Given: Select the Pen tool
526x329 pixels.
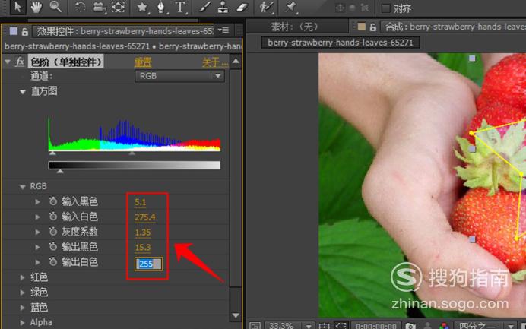Looking at the screenshot, I should (x=161, y=7).
